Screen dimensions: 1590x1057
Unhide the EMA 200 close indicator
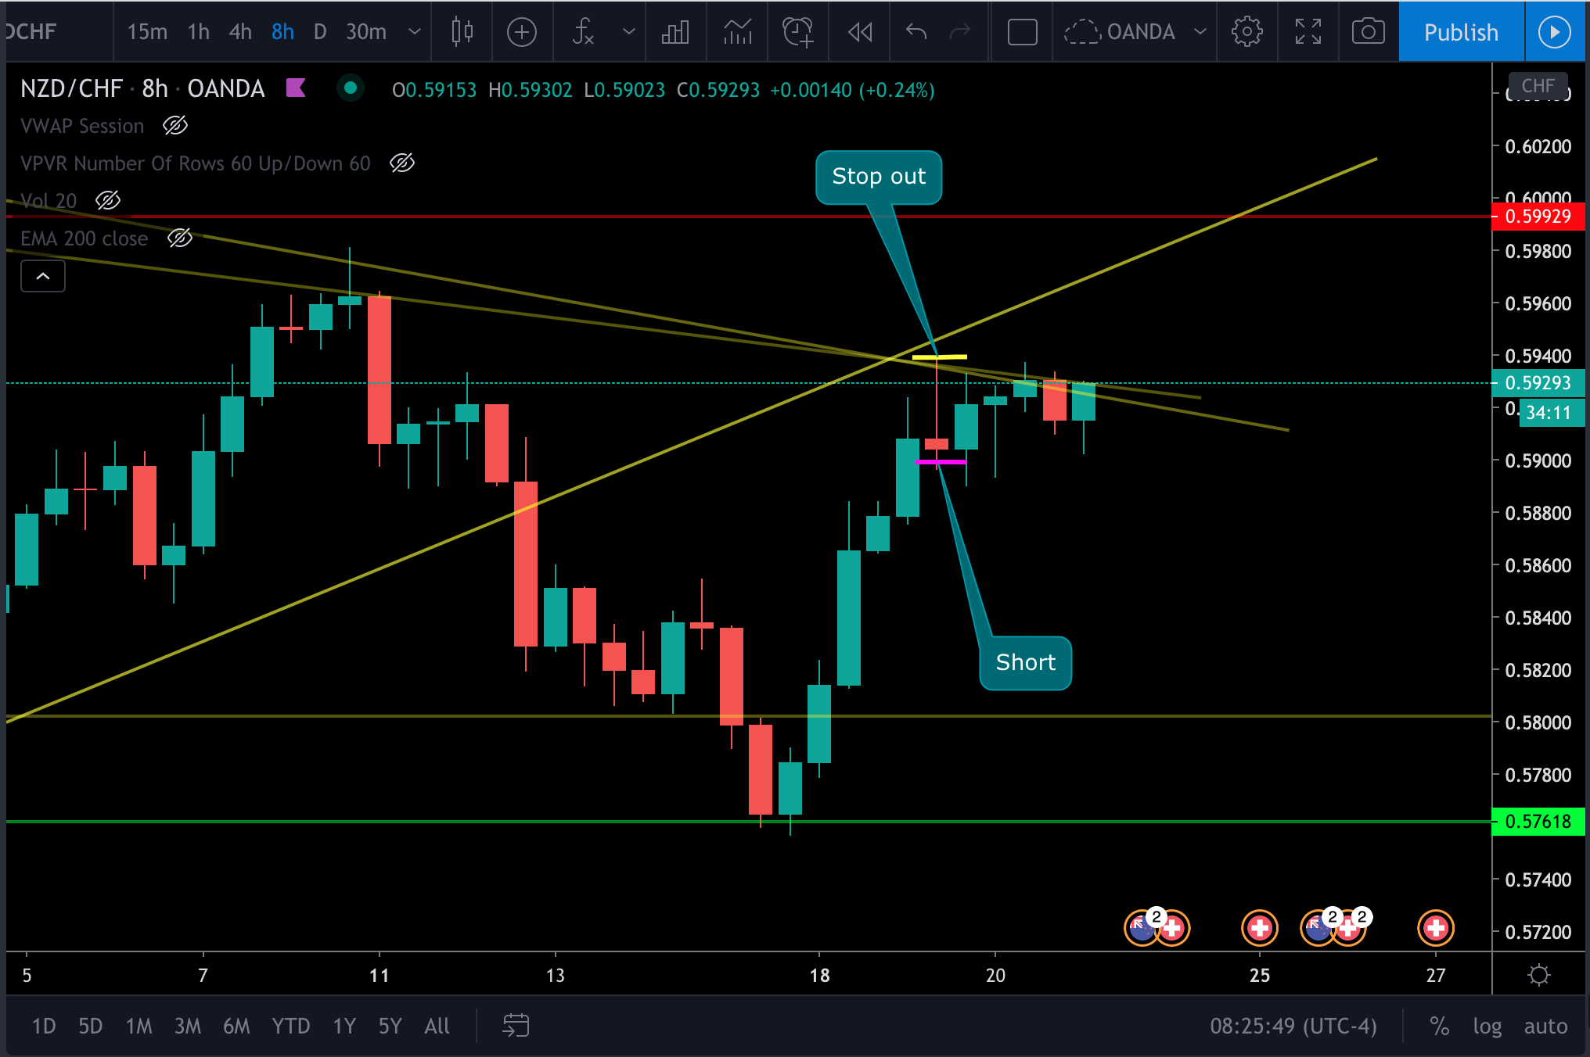point(180,238)
